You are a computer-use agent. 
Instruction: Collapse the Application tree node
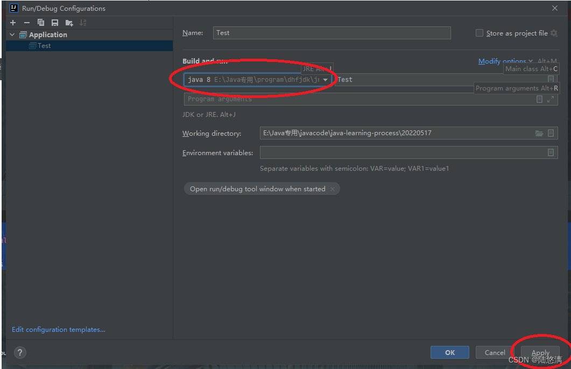click(x=12, y=34)
